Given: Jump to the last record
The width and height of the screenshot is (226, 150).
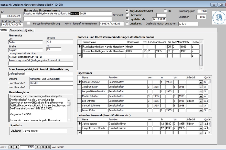Looking at the screenshot, I should [x=43, y=147].
